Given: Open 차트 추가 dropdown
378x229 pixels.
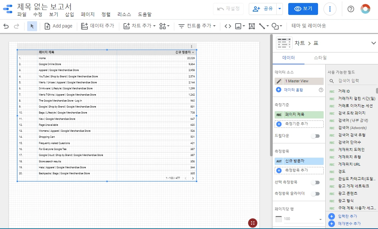Looking at the screenshot, I should click(x=139, y=26).
